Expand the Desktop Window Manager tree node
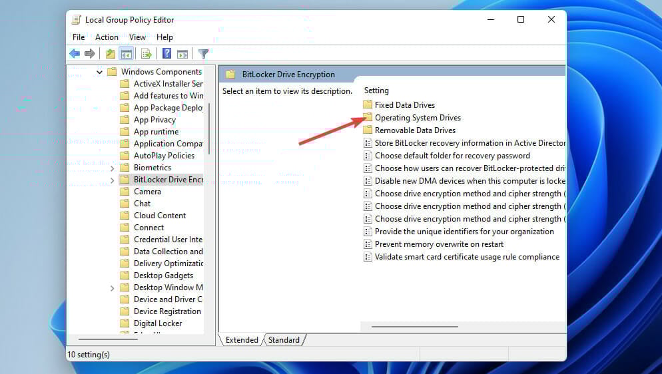 [112, 288]
